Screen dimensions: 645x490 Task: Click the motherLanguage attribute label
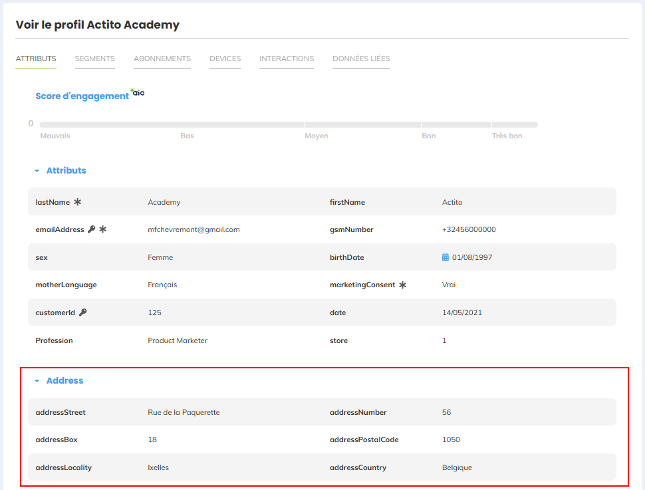(x=66, y=285)
